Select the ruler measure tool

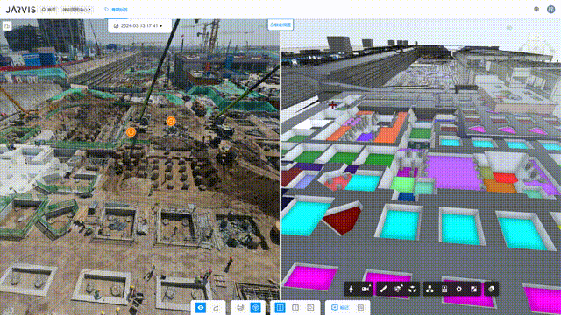(384, 290)
